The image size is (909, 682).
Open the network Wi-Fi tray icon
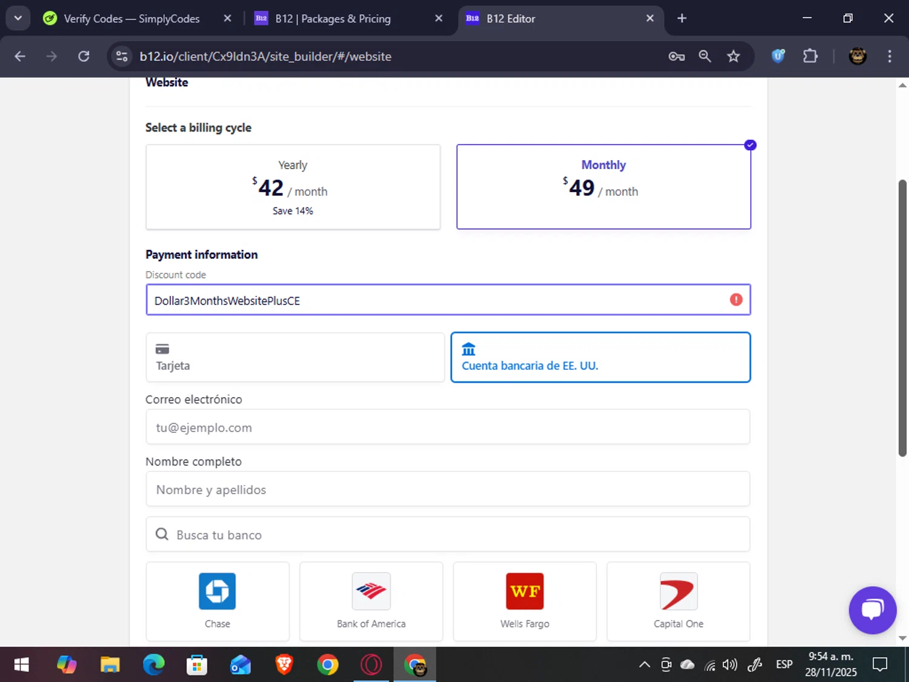tap(710, 665)
